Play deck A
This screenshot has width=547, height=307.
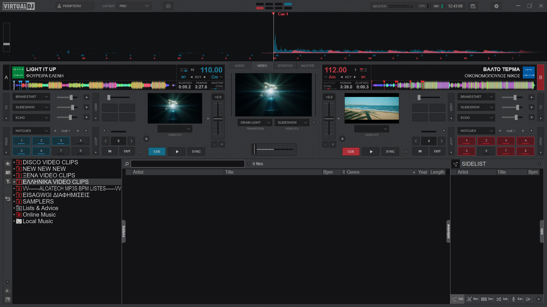point(177,152)
